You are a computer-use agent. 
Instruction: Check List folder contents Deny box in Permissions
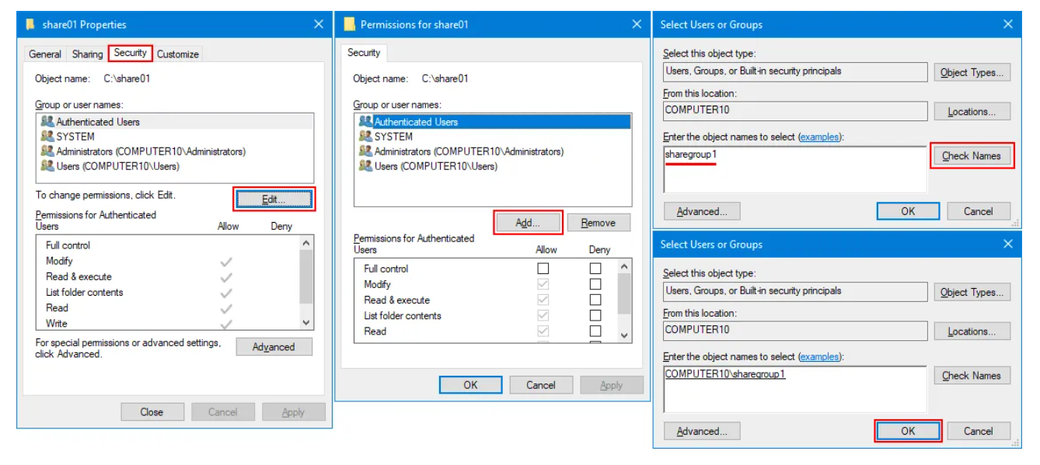pos(595,316)
